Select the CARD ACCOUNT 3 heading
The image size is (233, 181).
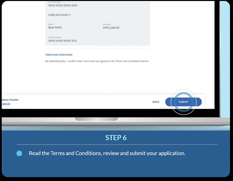(59, 15)
